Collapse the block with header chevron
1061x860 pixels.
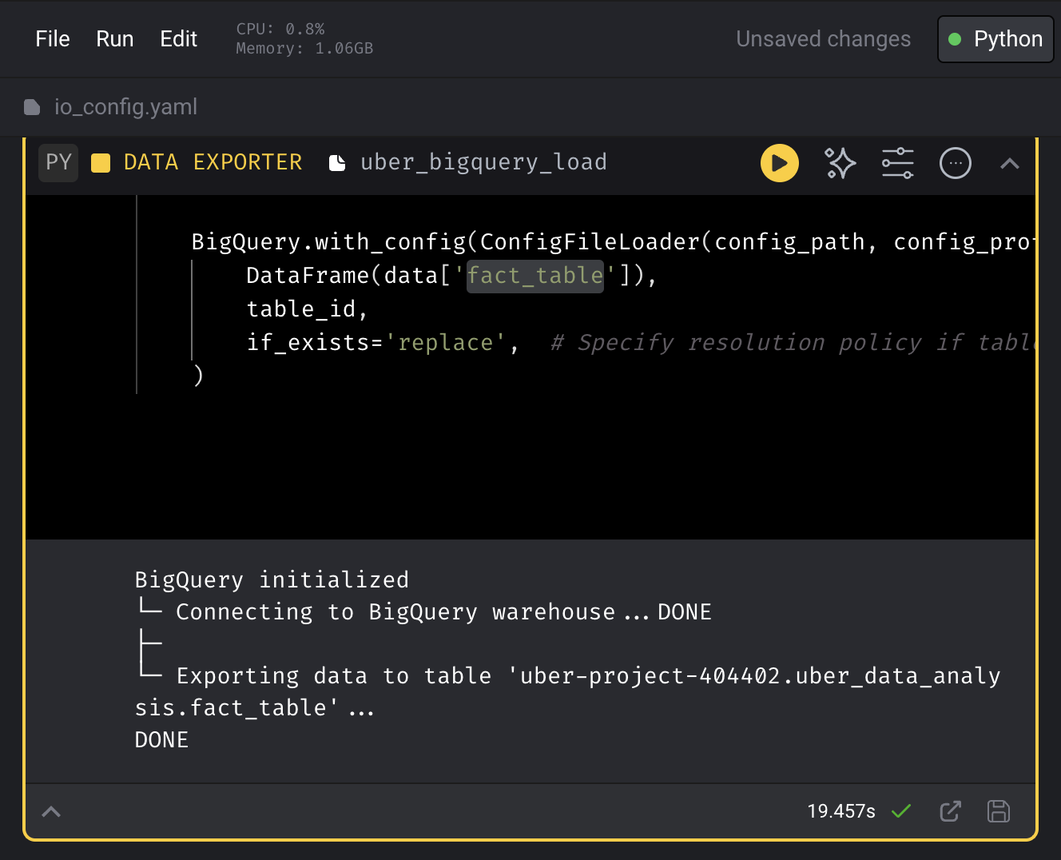[x=1009, y=164]
